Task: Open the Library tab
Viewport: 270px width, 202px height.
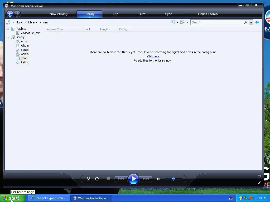Action: tap(89, 14)
